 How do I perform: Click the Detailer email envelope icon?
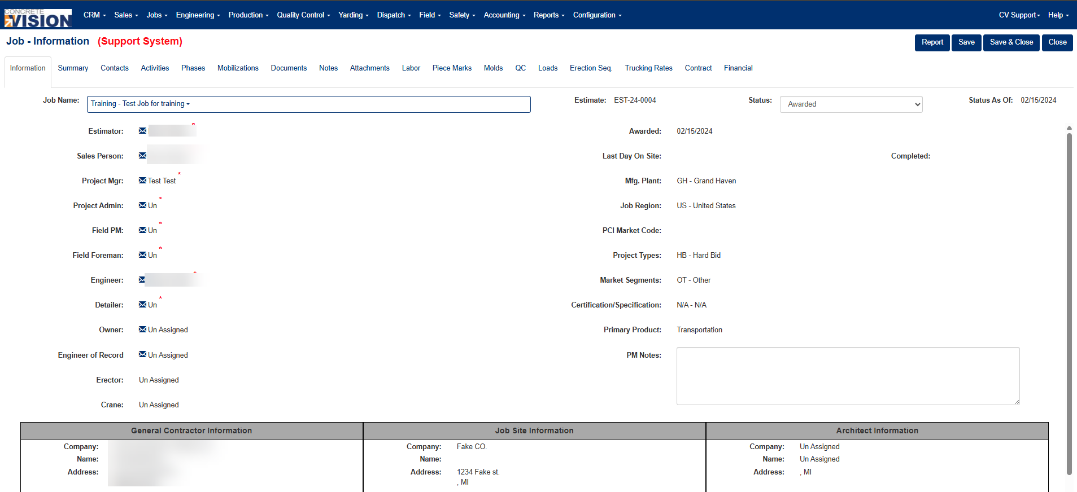tap(142, 305)
